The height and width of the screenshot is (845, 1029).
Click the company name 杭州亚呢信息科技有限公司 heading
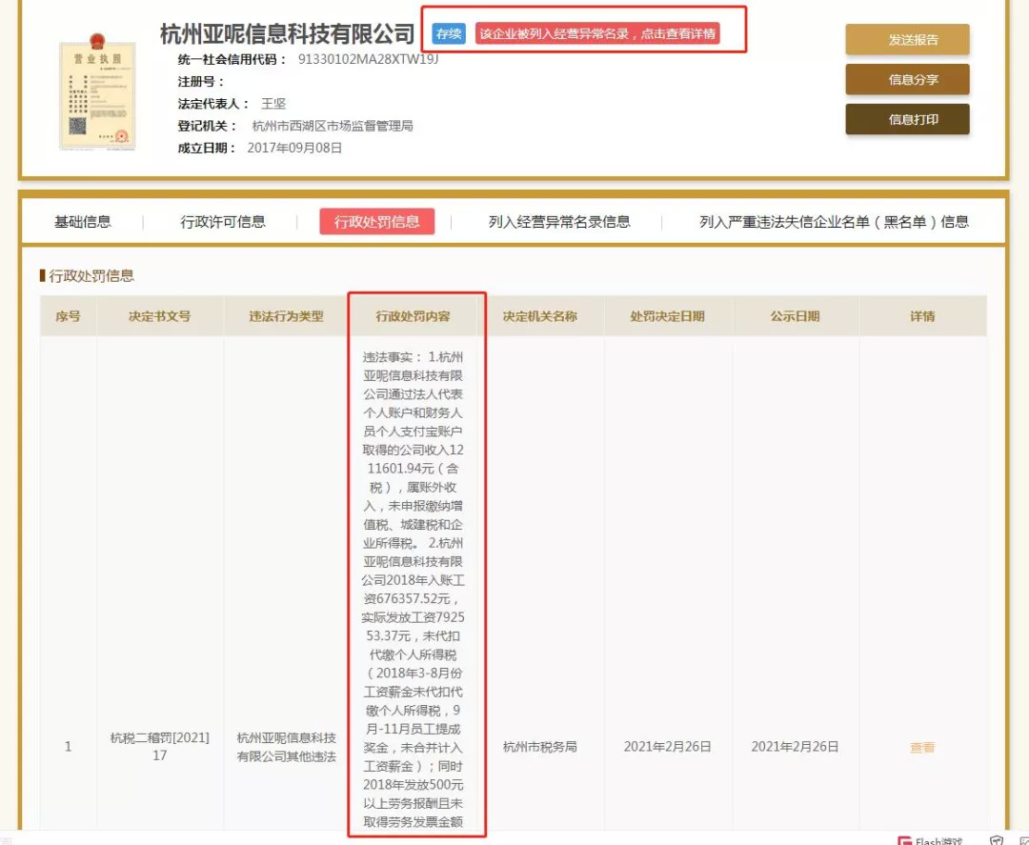pos(288,33)
